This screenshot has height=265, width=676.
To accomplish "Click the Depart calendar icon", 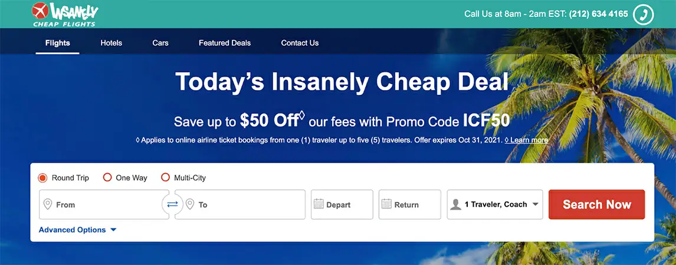I will [319, 204].
